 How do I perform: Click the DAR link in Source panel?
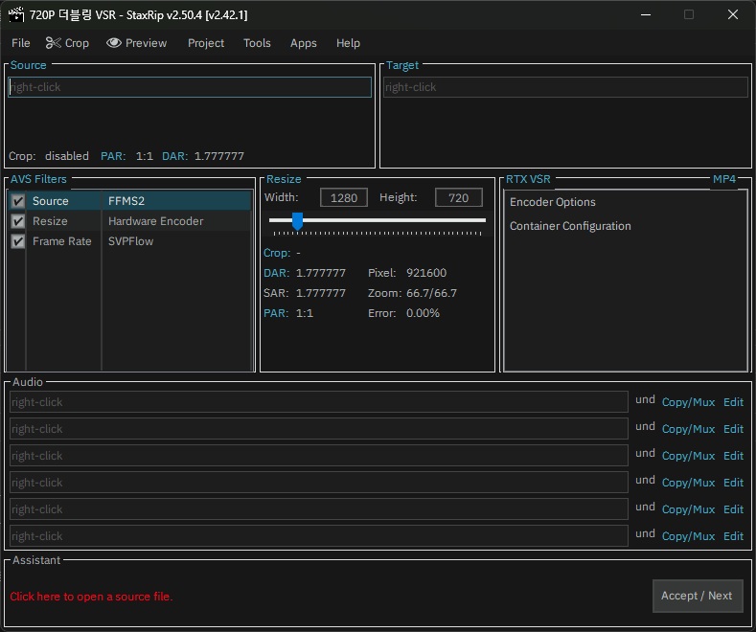pos(174,156)
